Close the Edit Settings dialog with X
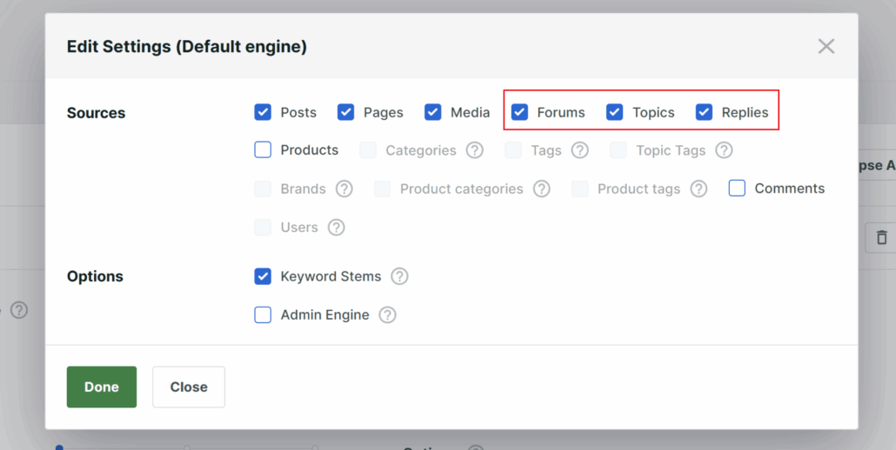This screenshot has width=896, height=450. pos(826,46)
